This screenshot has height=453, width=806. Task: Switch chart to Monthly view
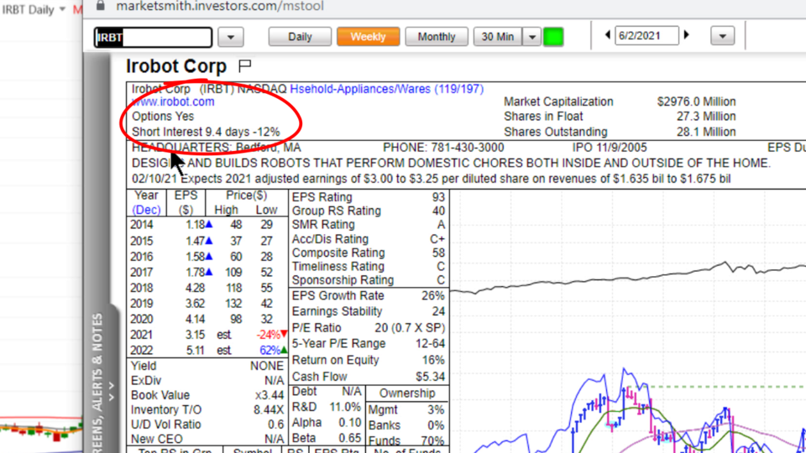coord(437,37)
